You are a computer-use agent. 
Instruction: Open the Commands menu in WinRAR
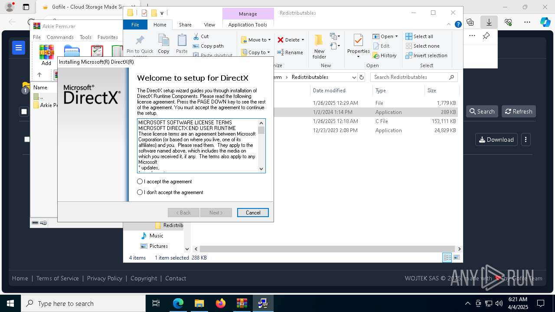60,37
